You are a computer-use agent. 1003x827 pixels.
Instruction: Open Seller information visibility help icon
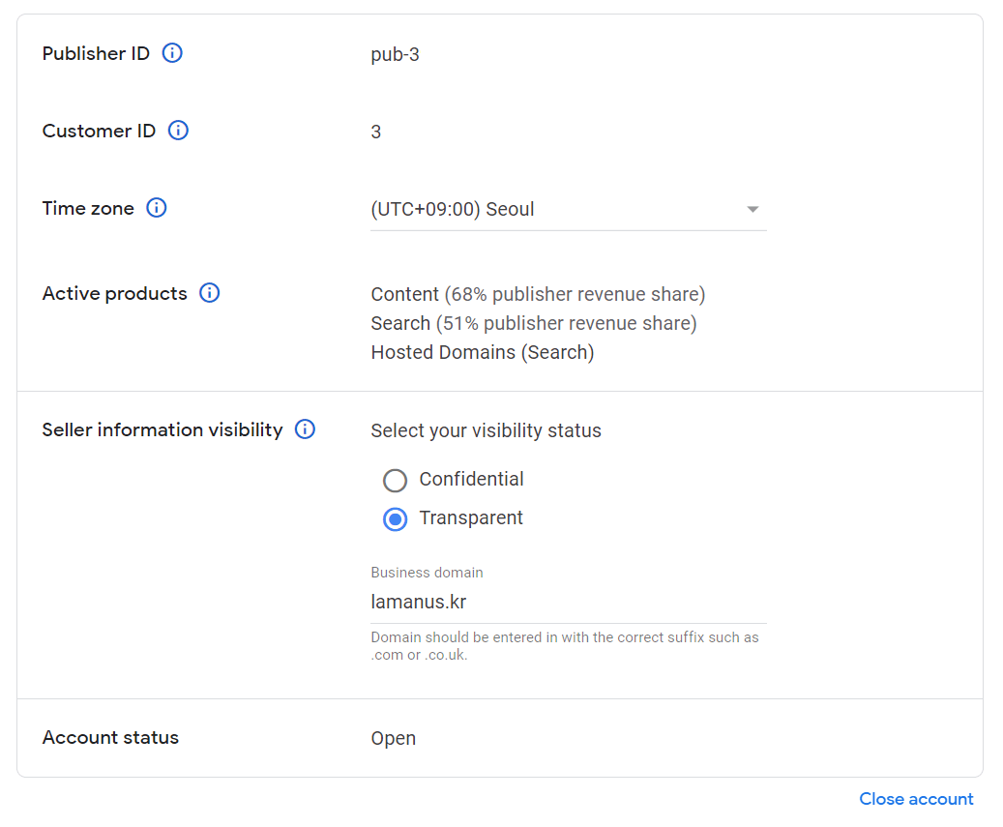point(305,429)
